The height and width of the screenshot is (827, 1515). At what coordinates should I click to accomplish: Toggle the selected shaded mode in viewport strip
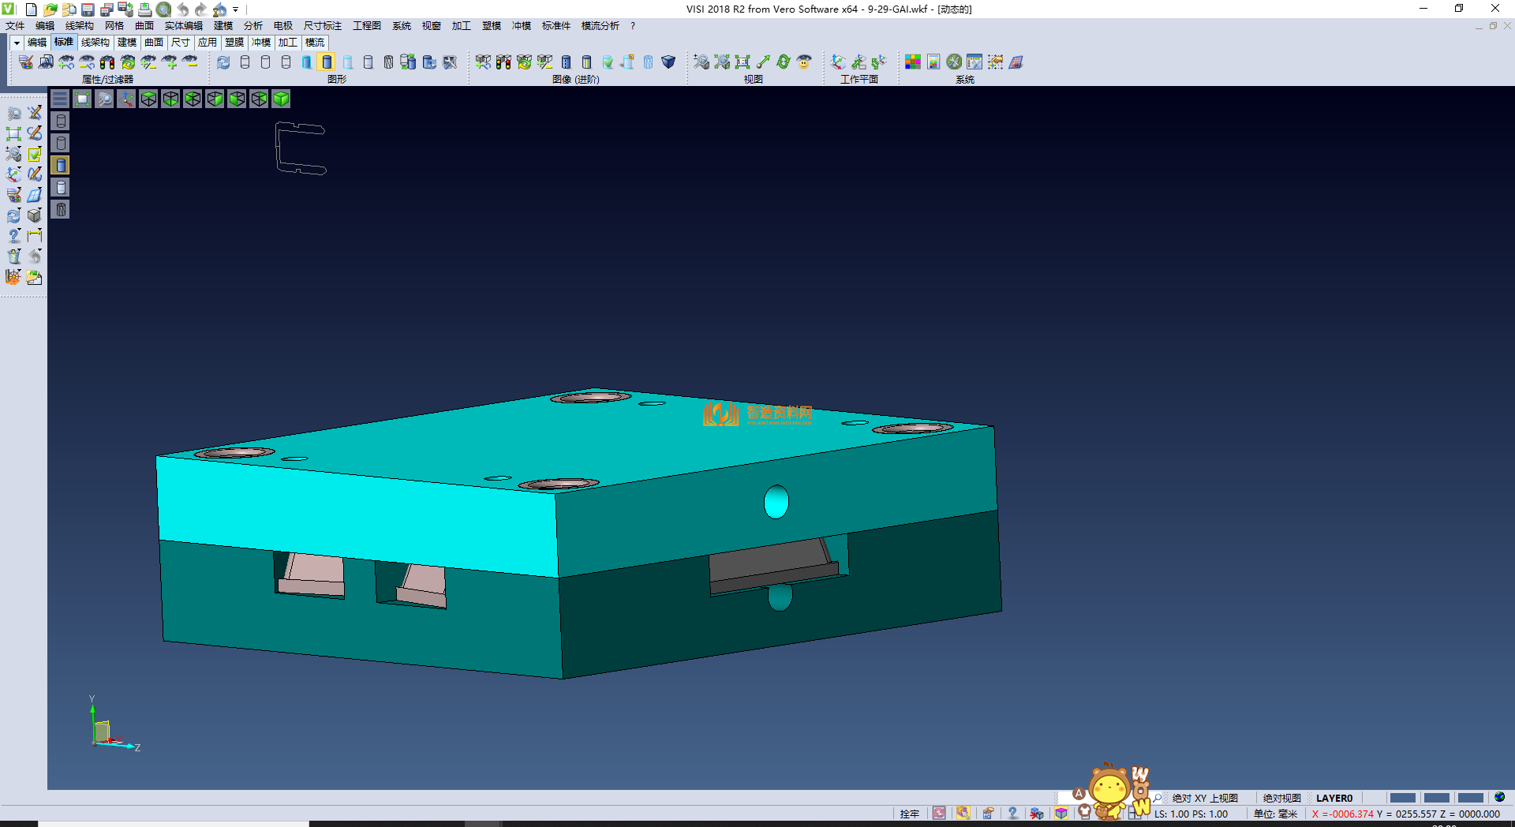61,165
